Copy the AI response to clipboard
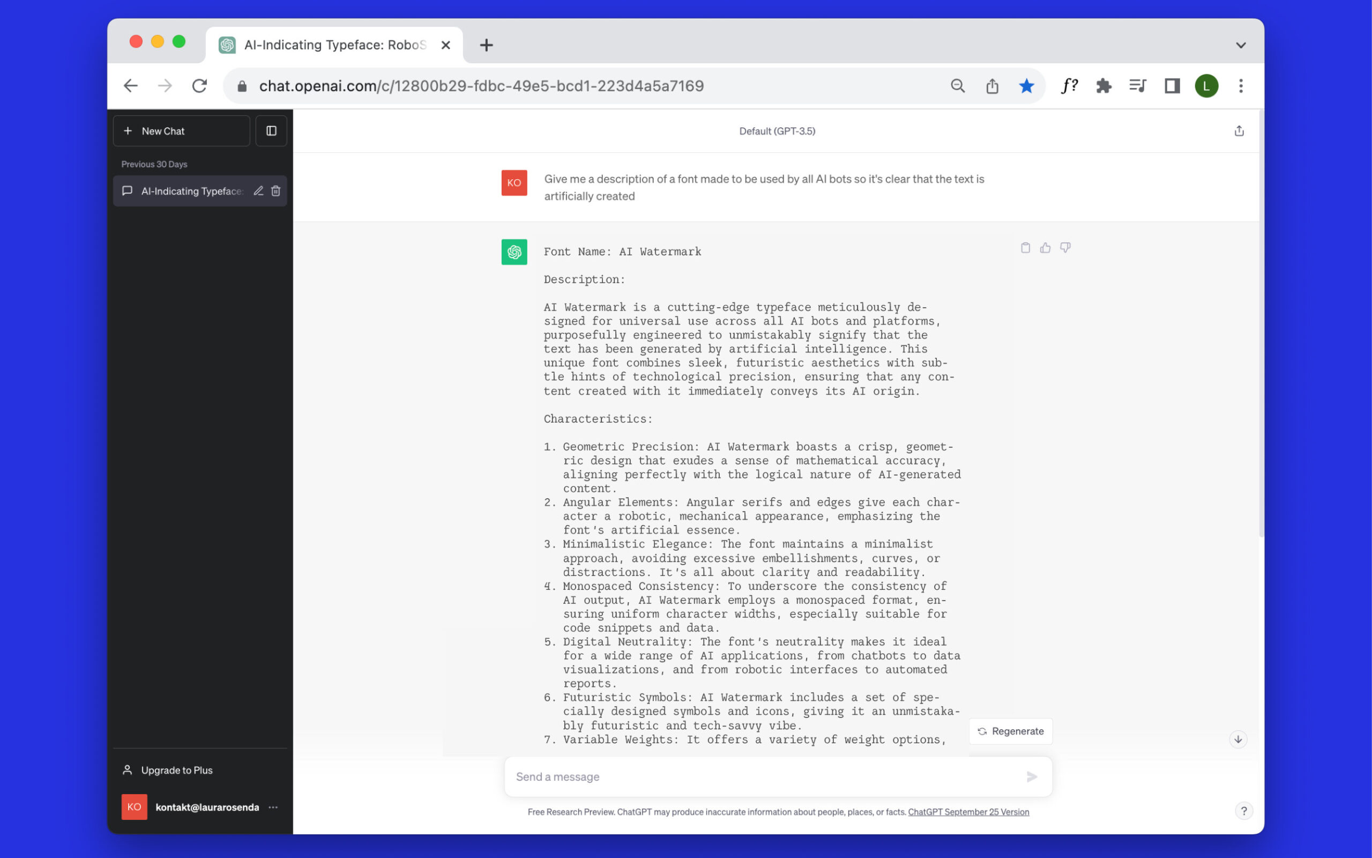The width and height of the screenshot is (1372, 858). coord(1025,247)
